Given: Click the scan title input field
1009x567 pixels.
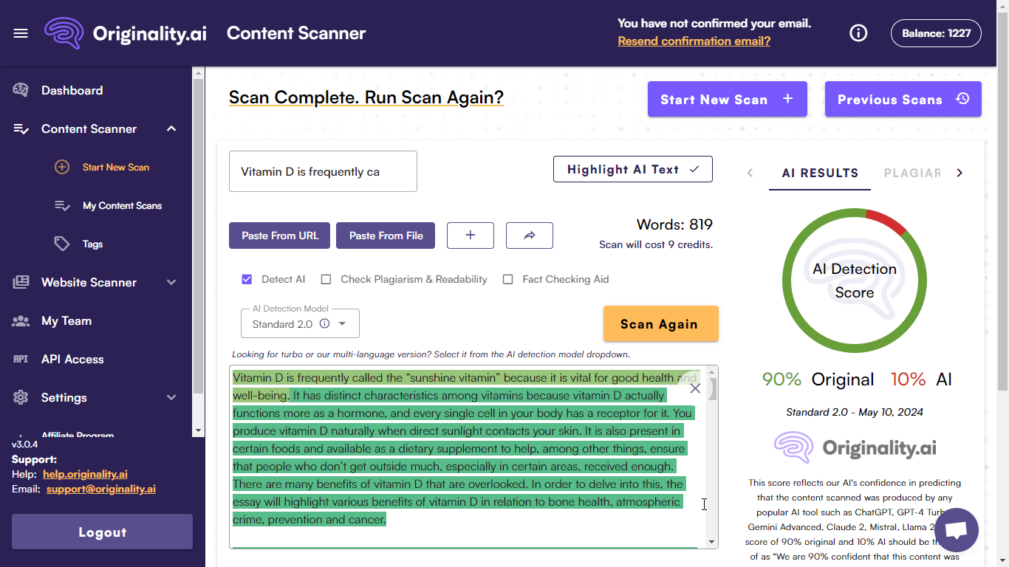Looking at the screenshot, I should (x=323, y=171).
